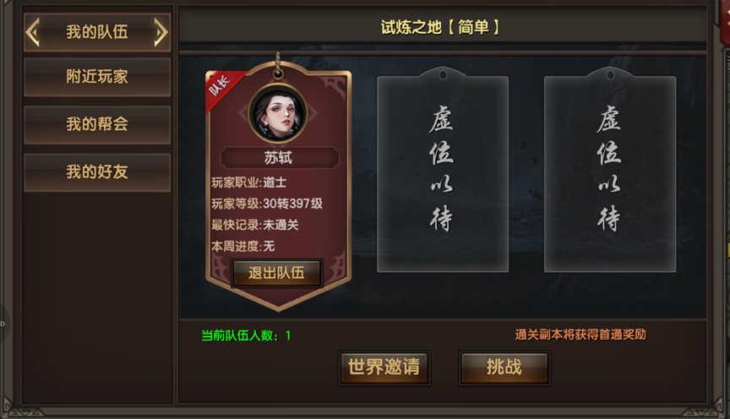
Task: Start the dungeon with 挑战 button
Action: 504,367
